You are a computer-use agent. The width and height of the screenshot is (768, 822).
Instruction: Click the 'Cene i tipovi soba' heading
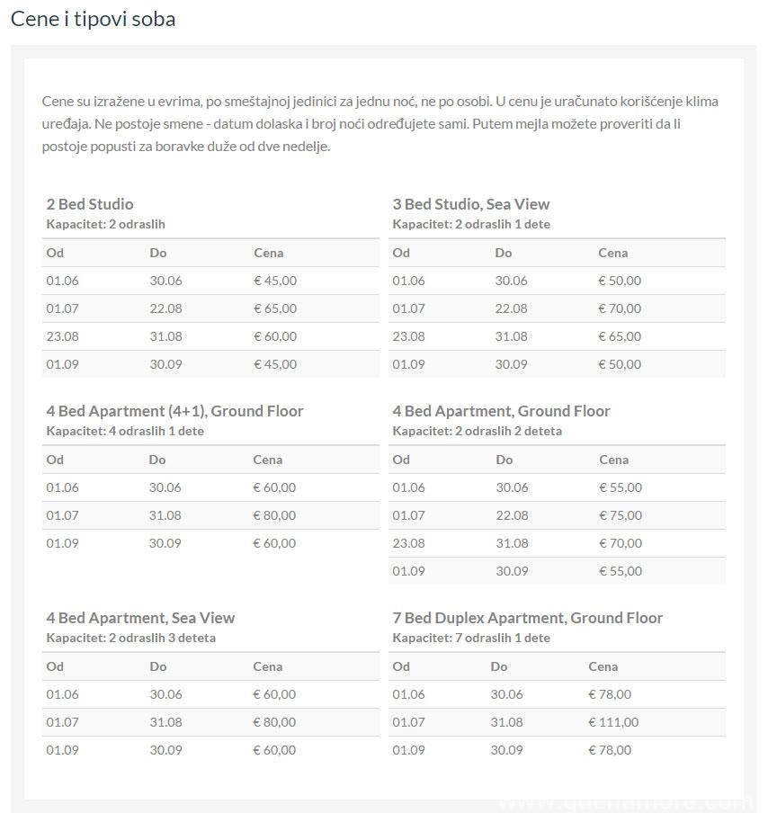pyautogui.click(x=93, y=19)
